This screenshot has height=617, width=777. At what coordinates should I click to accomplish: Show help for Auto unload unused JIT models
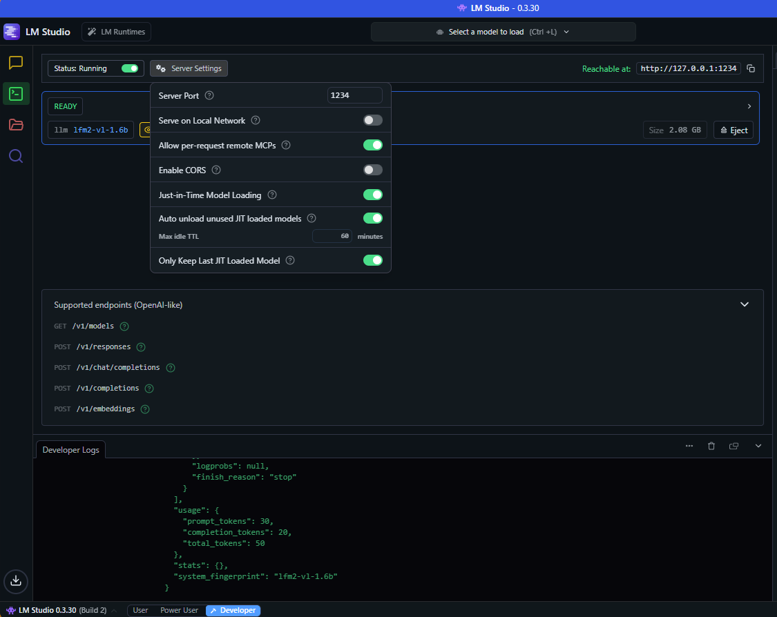point(311,218)
